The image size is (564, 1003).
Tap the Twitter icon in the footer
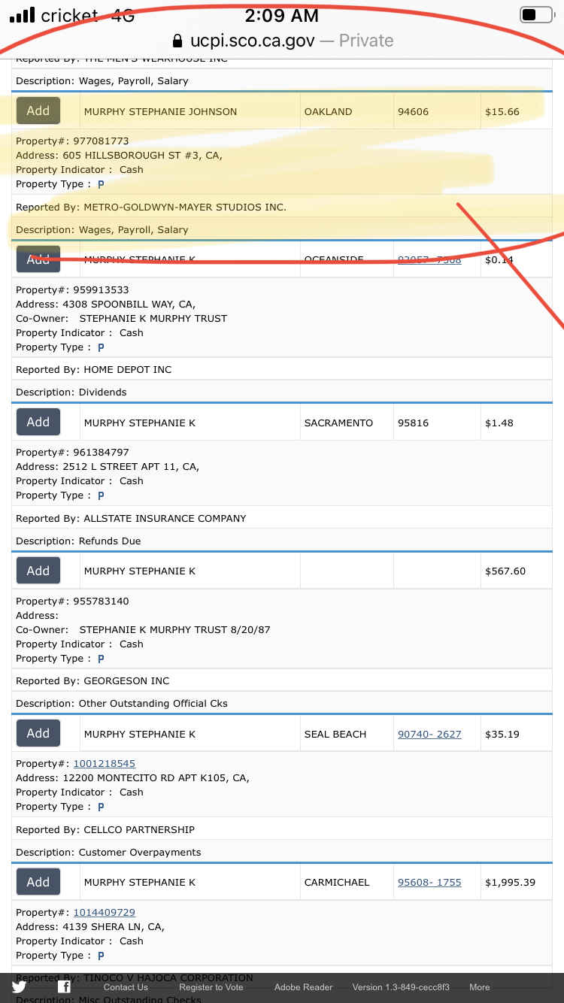point(19,987)
